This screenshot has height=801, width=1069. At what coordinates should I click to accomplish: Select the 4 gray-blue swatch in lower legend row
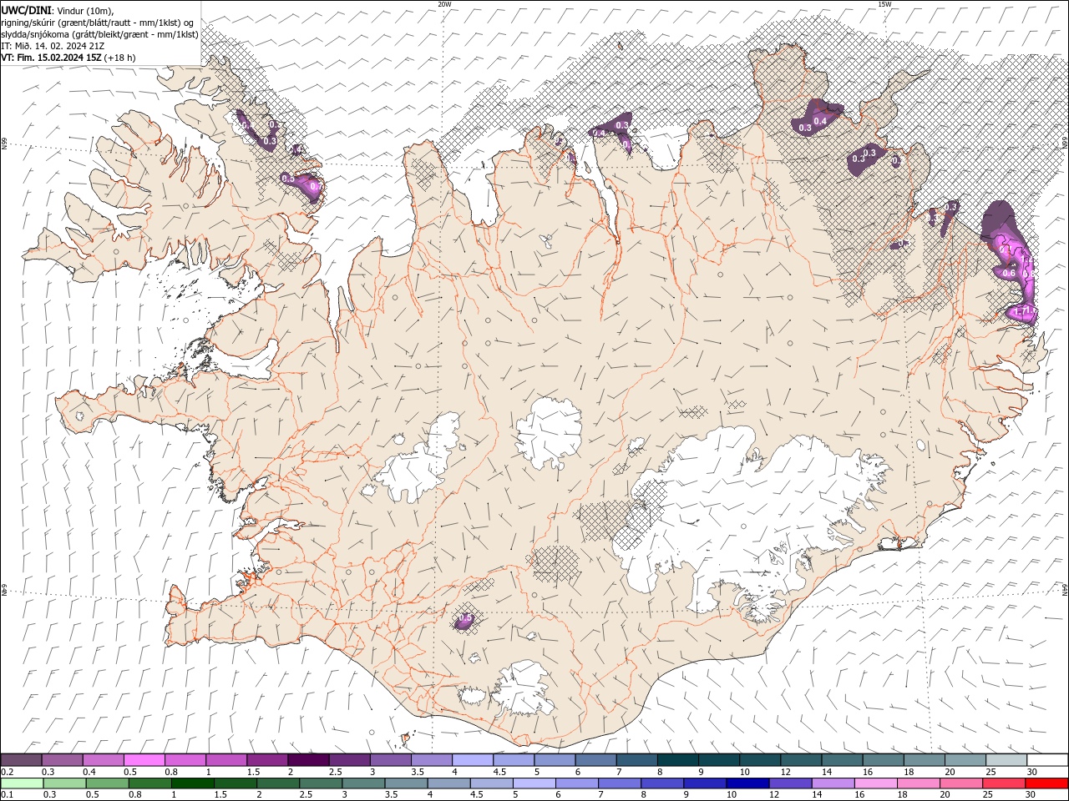point(448,783)
